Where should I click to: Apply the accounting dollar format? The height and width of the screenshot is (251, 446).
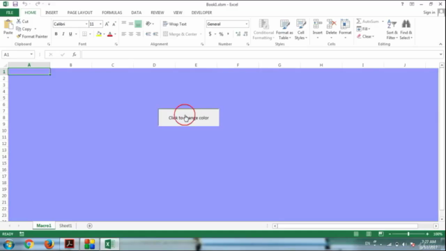point(210,34)
